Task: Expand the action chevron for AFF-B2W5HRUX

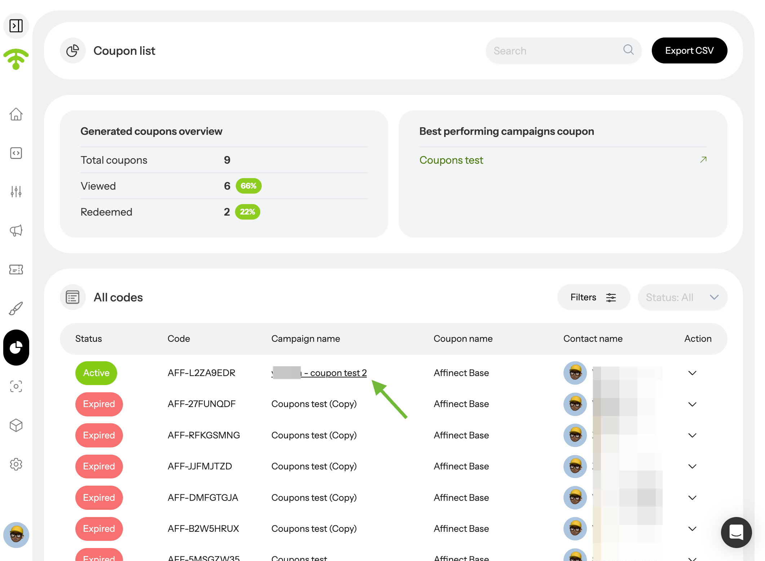Action: coord(692,529)
